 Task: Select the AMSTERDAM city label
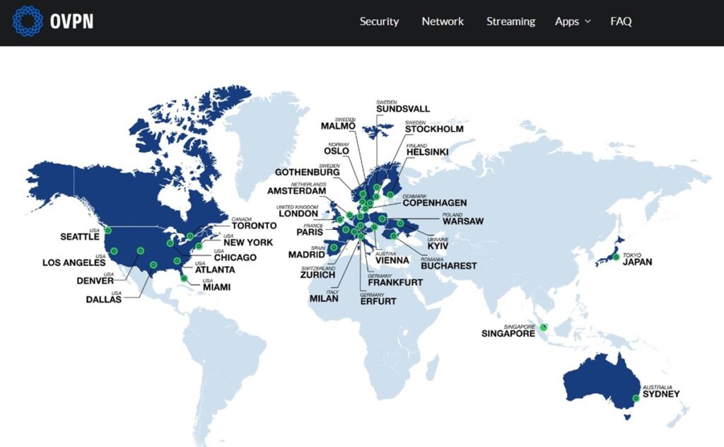[296, 191]
